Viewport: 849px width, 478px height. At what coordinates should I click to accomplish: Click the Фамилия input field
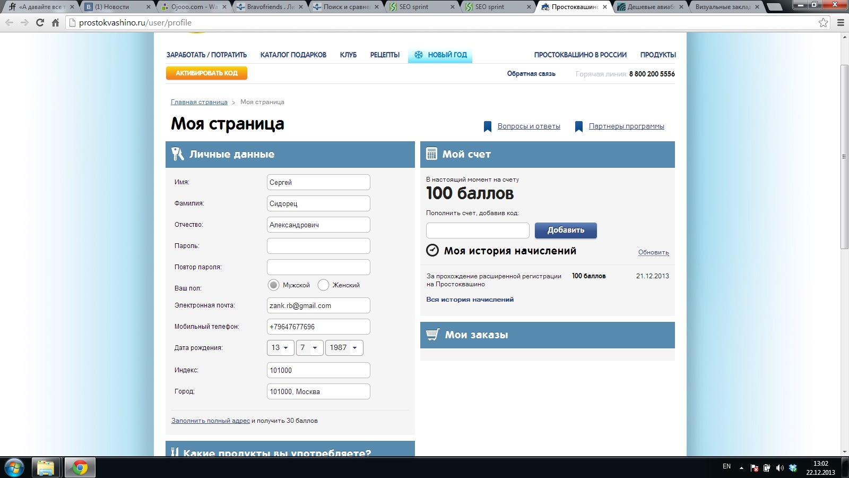click(318, 203)
